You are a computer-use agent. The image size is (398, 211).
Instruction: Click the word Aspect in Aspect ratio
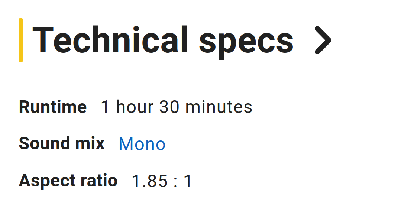coord(47,182)
